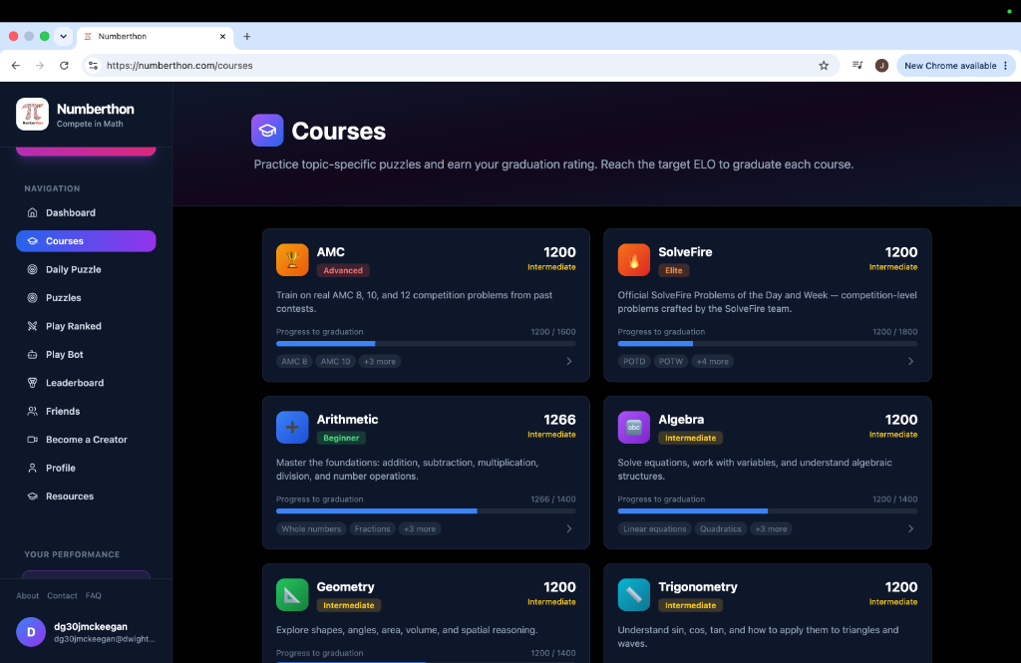Open the Leaderboard page

(x=86, y=383)
